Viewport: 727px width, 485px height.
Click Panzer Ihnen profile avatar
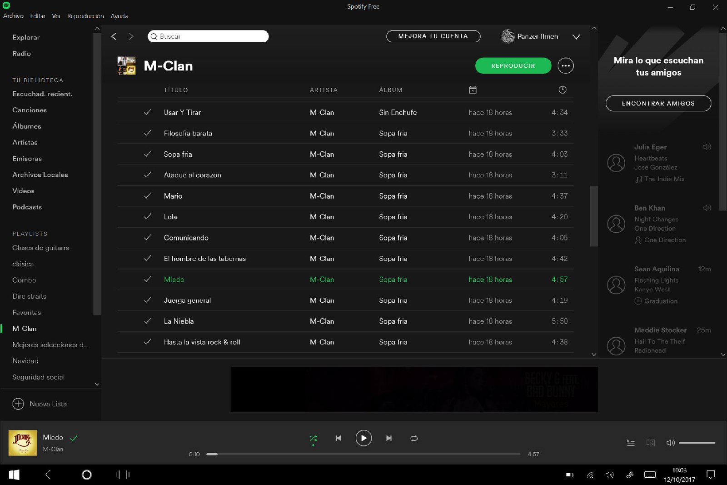pos(508,36)
